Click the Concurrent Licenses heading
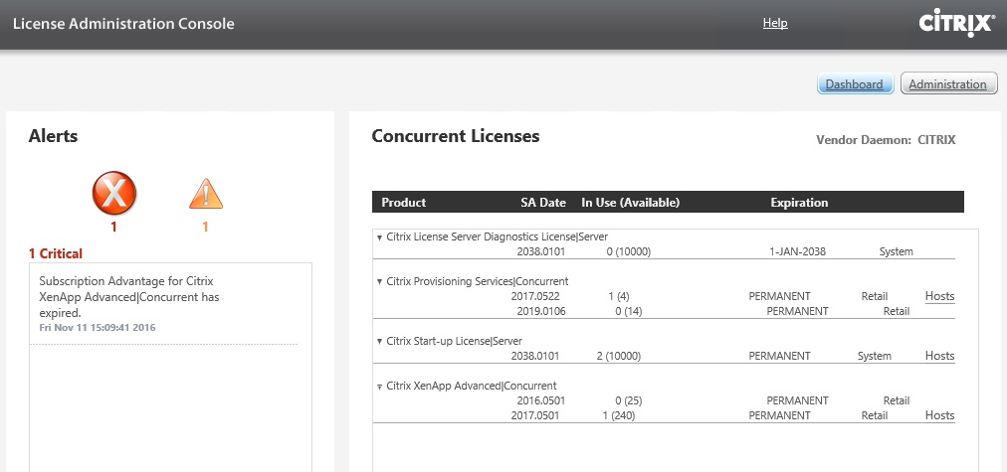 pyautogui.click(x=456, y=135)
